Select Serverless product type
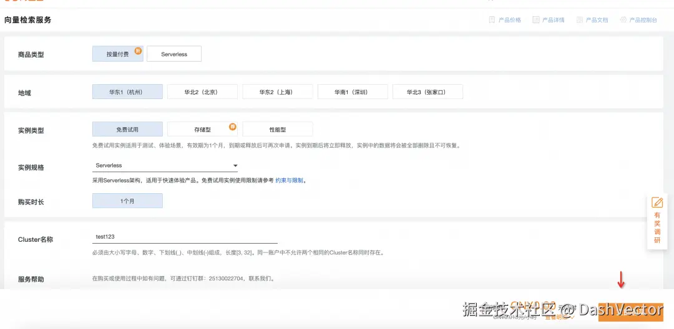The height and width of the screenshot is (329, 674). (174, 54)
